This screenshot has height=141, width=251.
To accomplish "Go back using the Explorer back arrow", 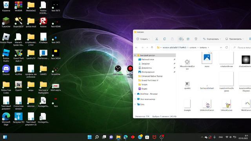I will 136,47.
